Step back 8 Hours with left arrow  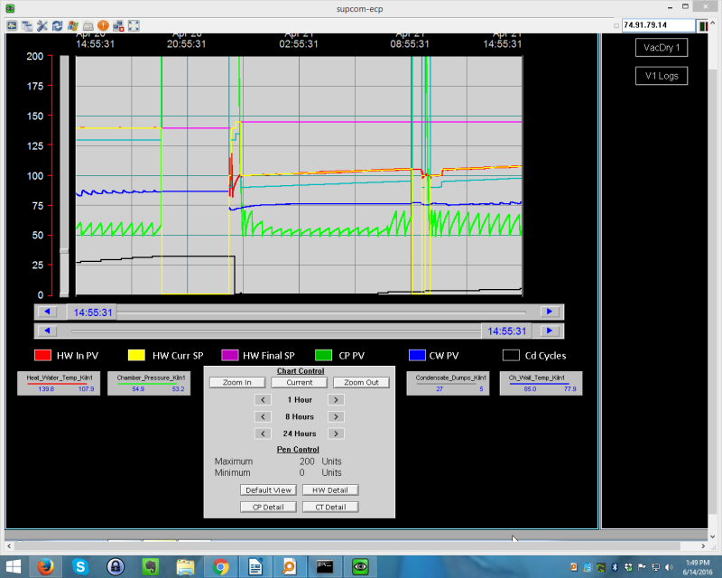[x=263, y=416]
